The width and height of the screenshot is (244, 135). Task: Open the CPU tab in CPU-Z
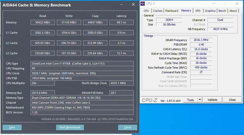click(146, 11)
